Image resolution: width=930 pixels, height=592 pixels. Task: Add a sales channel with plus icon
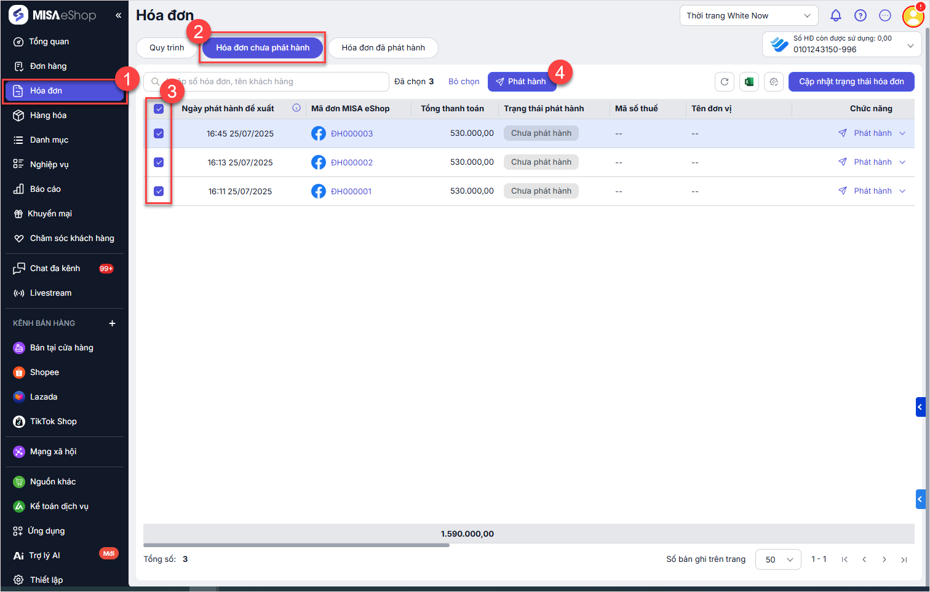pos(112,323)
